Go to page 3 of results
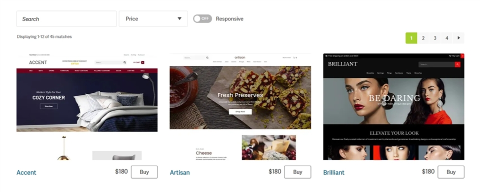The width and height of the screenshot is (480, 192). [435, 38]
